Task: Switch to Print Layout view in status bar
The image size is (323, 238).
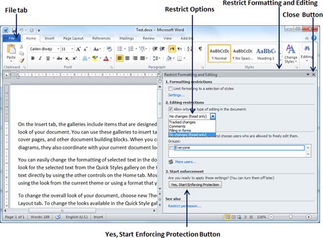Action: pos(227,217)
